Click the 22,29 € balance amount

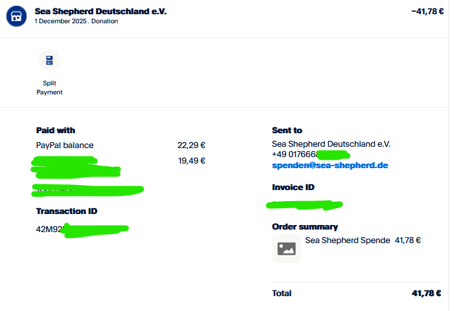(192, 145)
